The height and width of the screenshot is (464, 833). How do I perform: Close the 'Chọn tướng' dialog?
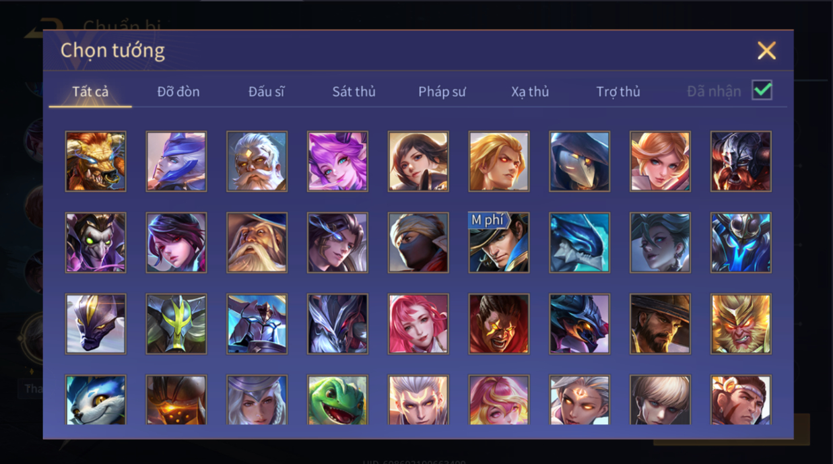coord(766,51)
